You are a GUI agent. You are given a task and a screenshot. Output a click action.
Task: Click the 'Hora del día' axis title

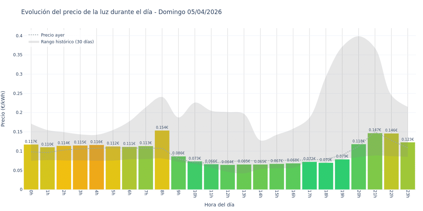219,205
